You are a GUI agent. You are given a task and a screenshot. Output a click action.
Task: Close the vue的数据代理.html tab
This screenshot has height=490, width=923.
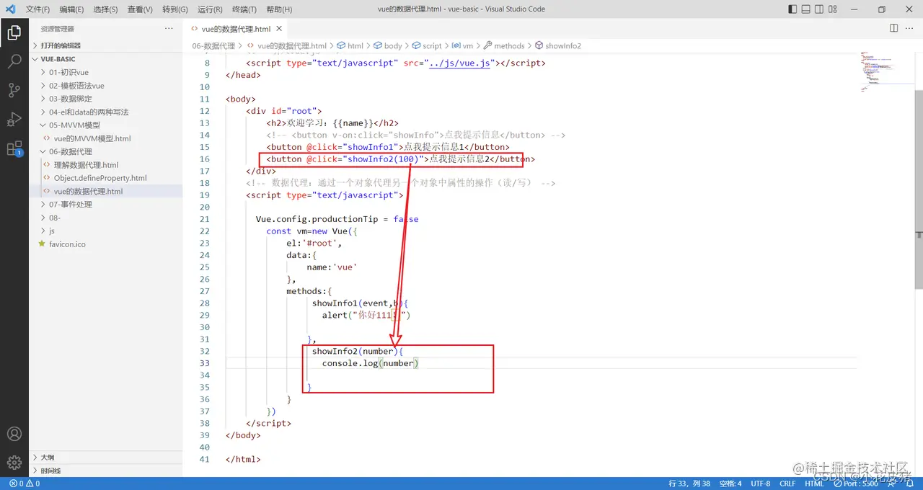[x=279, y=29]
